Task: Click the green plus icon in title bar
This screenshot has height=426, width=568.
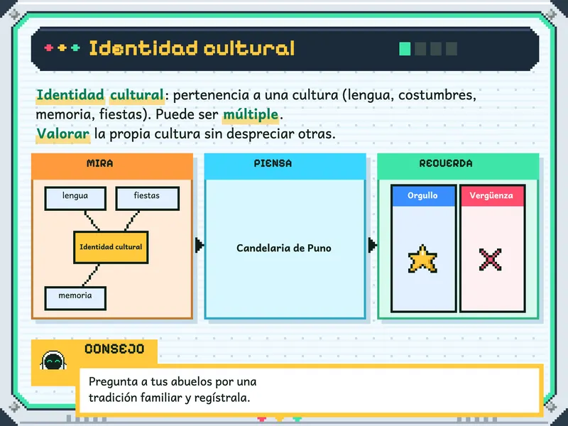Action: (75, 48)
